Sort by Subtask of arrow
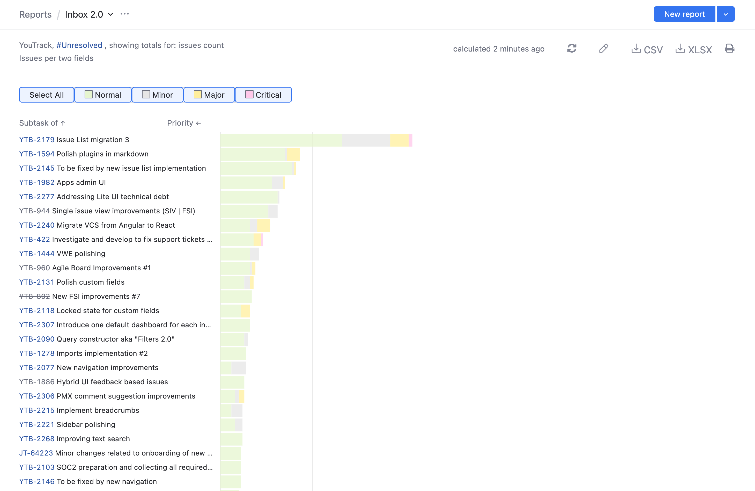The width and height of the screenshot is (755, 491). (63, 123)
